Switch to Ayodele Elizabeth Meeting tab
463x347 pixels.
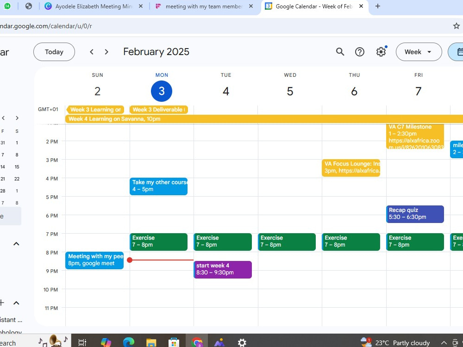pyautogui.click(x=94, y=6)
